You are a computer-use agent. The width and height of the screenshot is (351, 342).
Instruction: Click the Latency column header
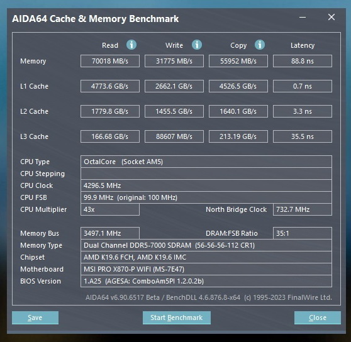pos(303,46)
